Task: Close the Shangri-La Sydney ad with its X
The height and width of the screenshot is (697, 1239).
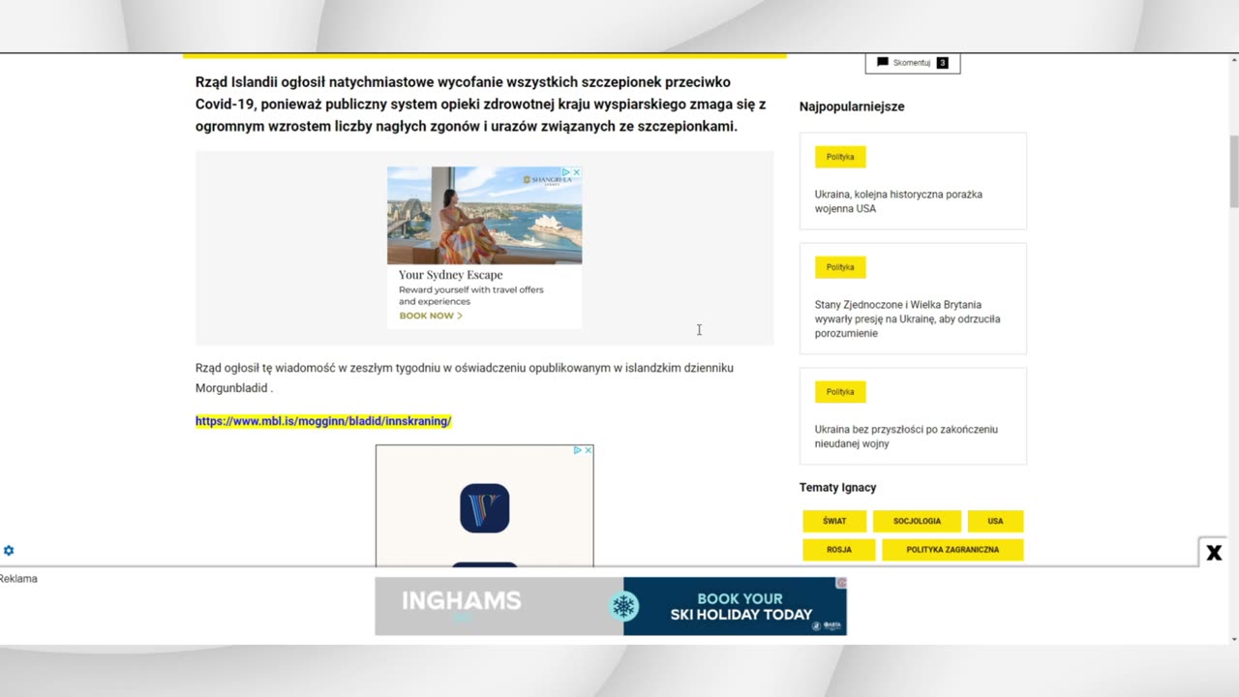Action: [577, 172]
